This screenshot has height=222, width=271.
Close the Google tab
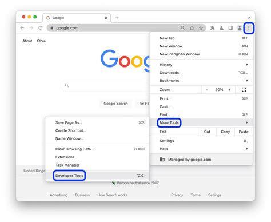tap(106, 18)
